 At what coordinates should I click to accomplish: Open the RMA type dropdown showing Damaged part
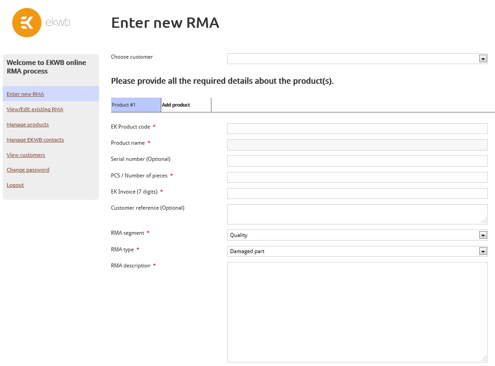(x=357, y=251)
